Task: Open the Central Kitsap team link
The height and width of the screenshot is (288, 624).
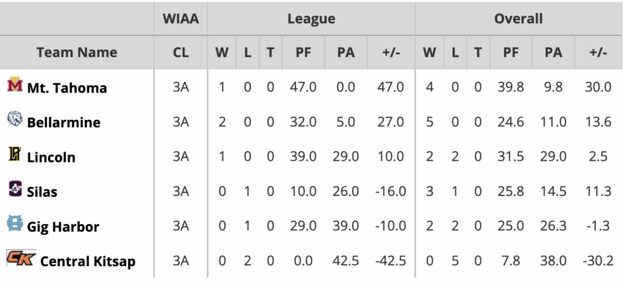Action: pos(88,261)
